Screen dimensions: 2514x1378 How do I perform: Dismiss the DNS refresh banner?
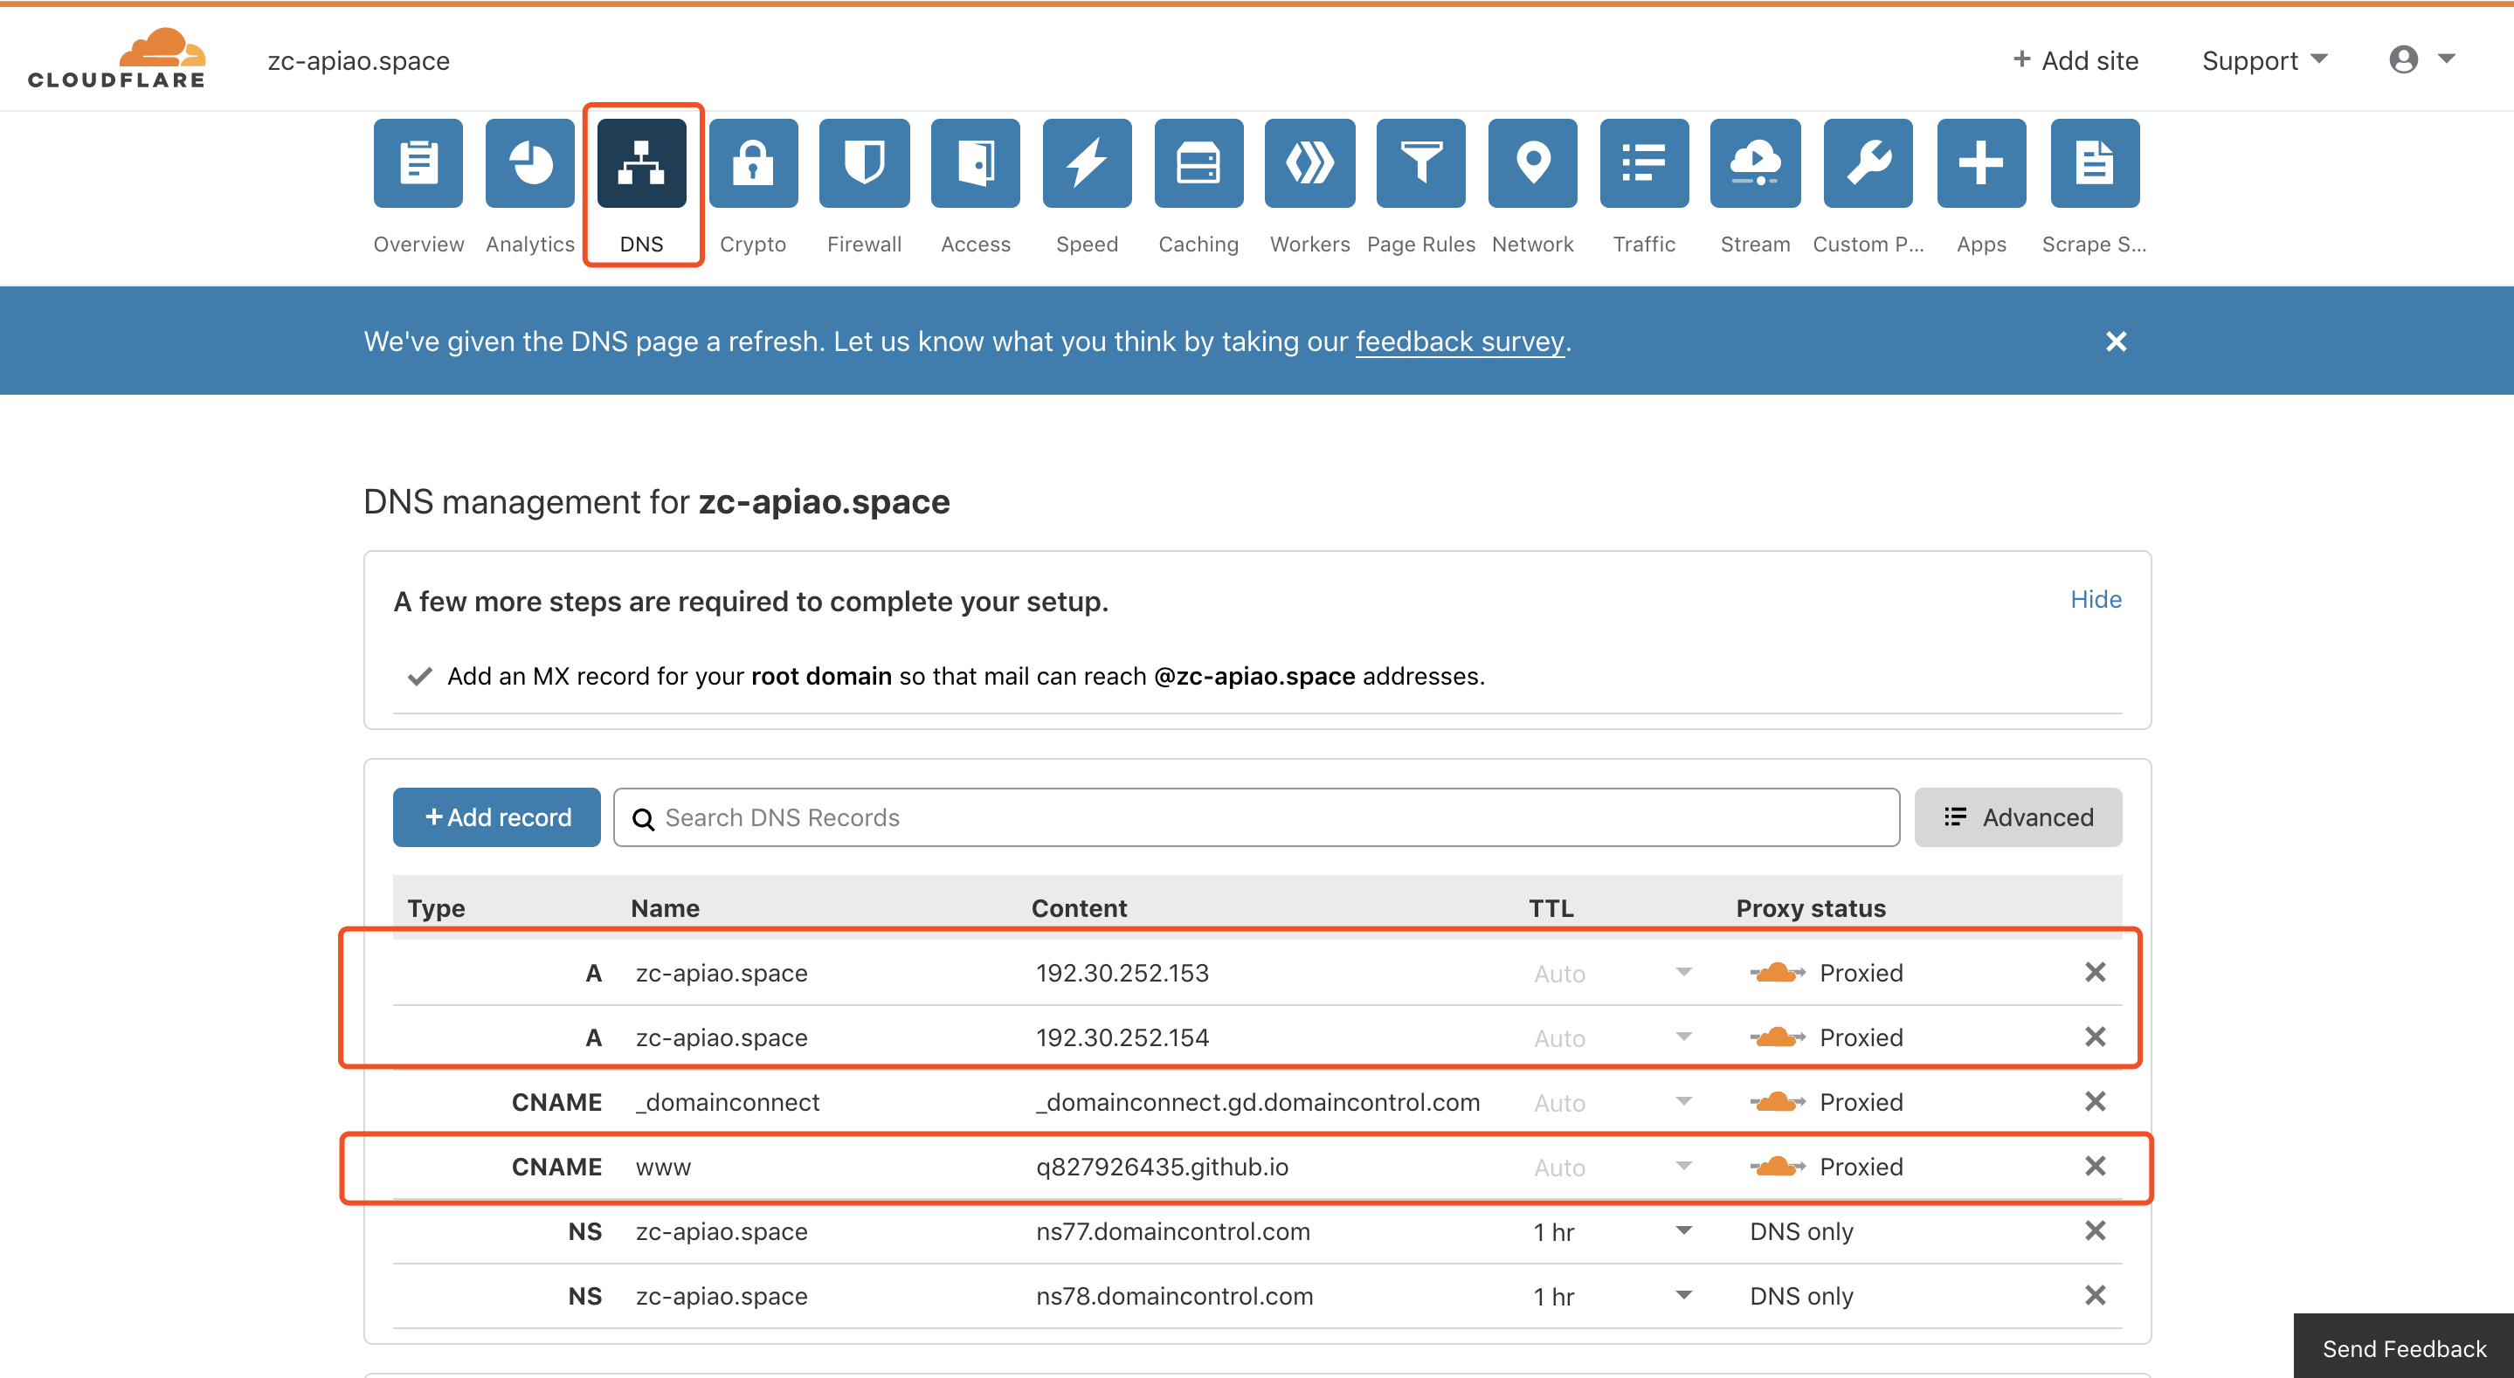pos(2116,341)
